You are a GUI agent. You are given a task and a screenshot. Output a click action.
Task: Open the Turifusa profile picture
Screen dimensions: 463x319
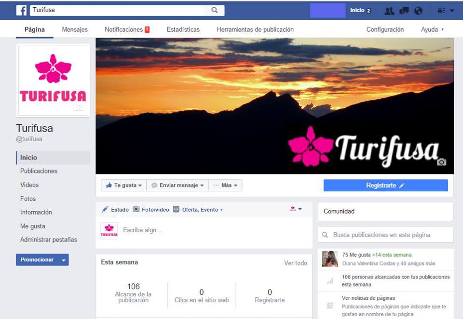53,80
